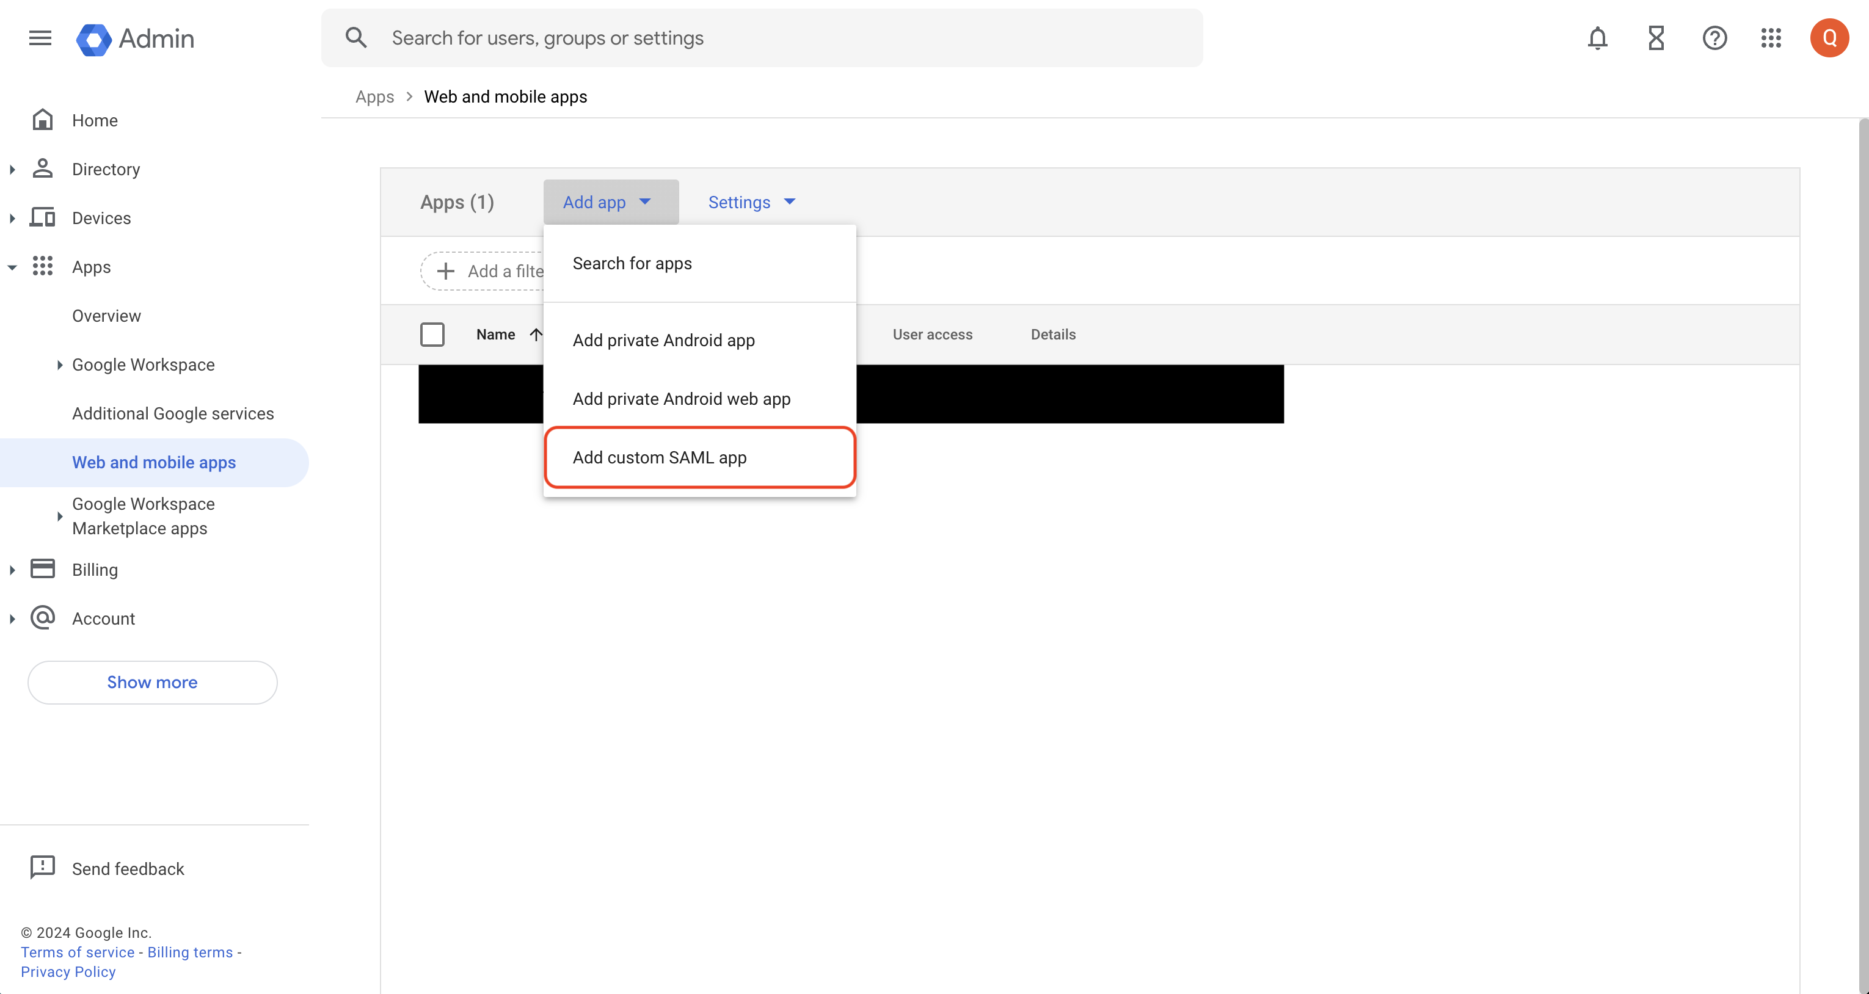Choose Search for apps from menu
Image resolution: width=1869 pixels, height=994 pixels.
pyautogui.click(x=699, y=263)
